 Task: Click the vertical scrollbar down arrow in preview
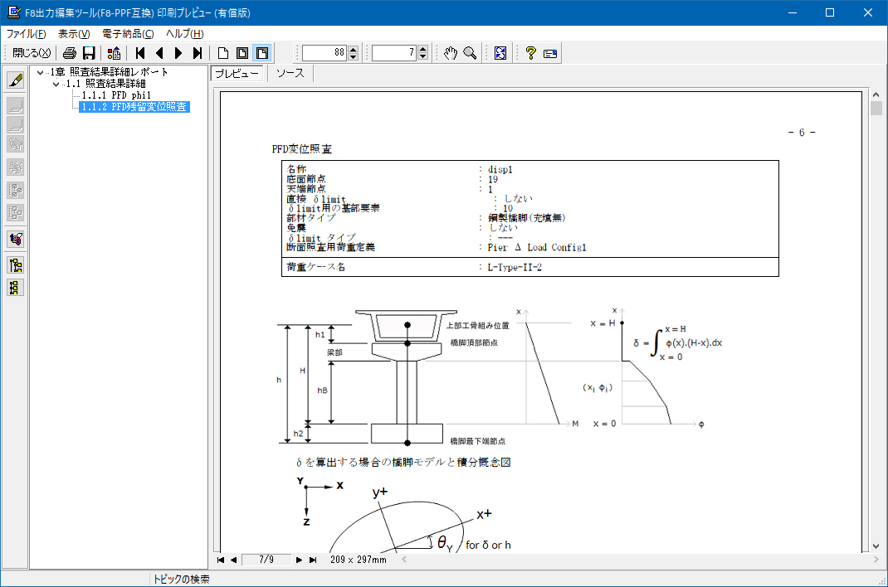tap(876, 546)
